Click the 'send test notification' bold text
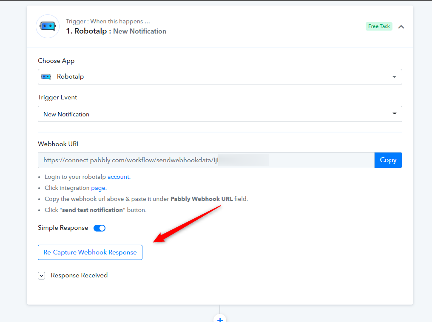This screenshot has width=432, height=322. coord(92,210)
